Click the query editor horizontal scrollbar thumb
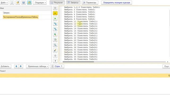This screenshot has width=170, height=95. [78, 62]
